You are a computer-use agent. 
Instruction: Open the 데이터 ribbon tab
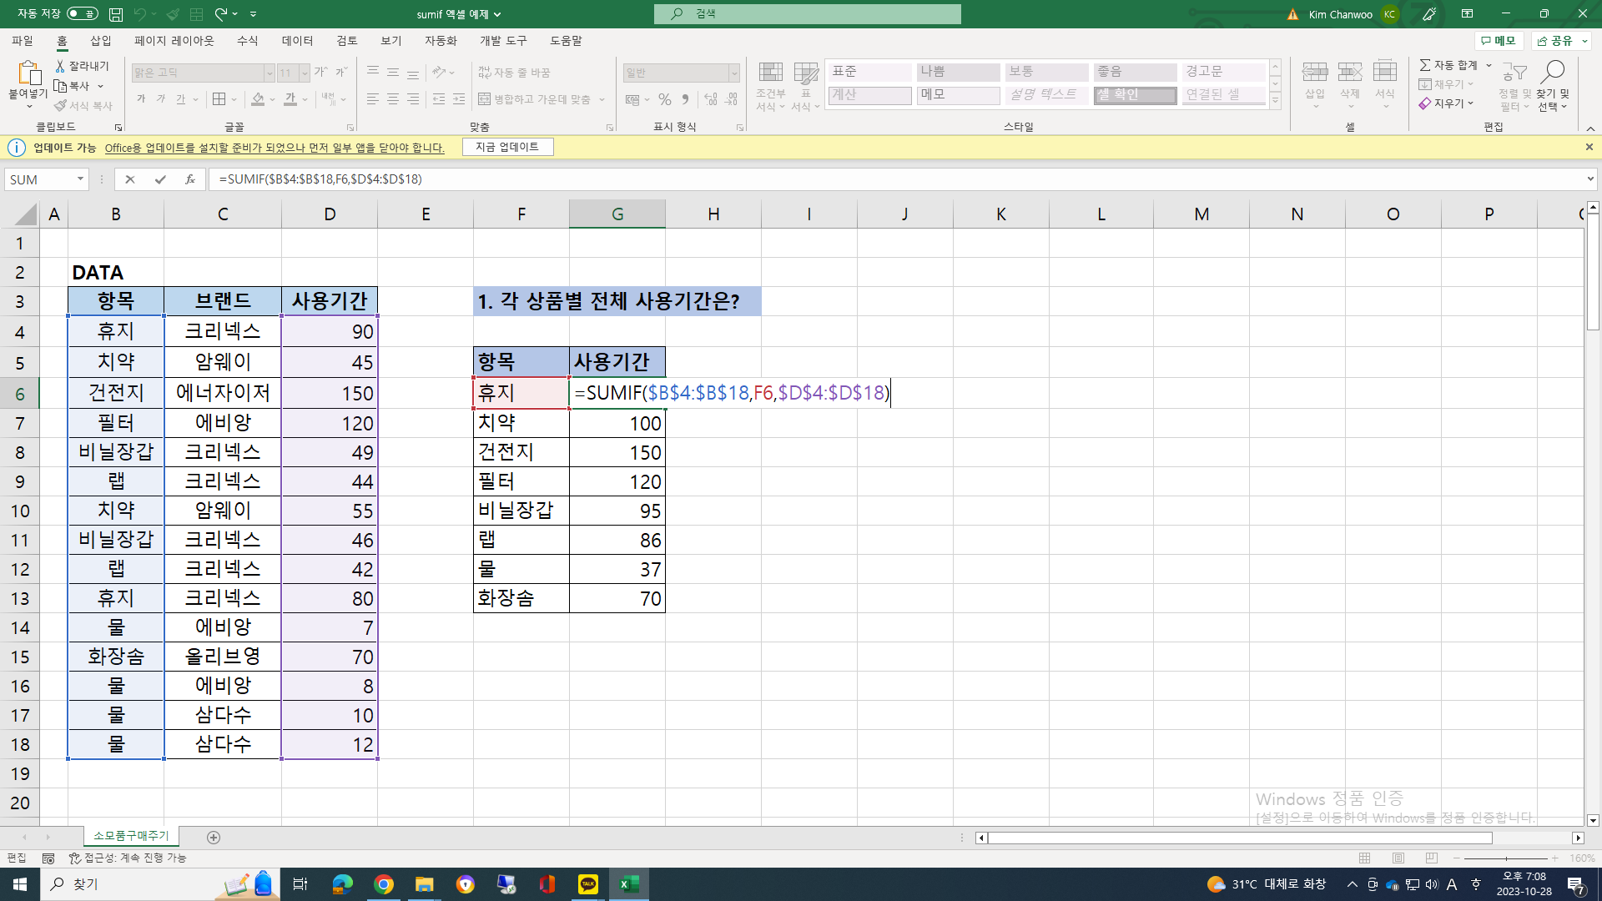point(297,41)
